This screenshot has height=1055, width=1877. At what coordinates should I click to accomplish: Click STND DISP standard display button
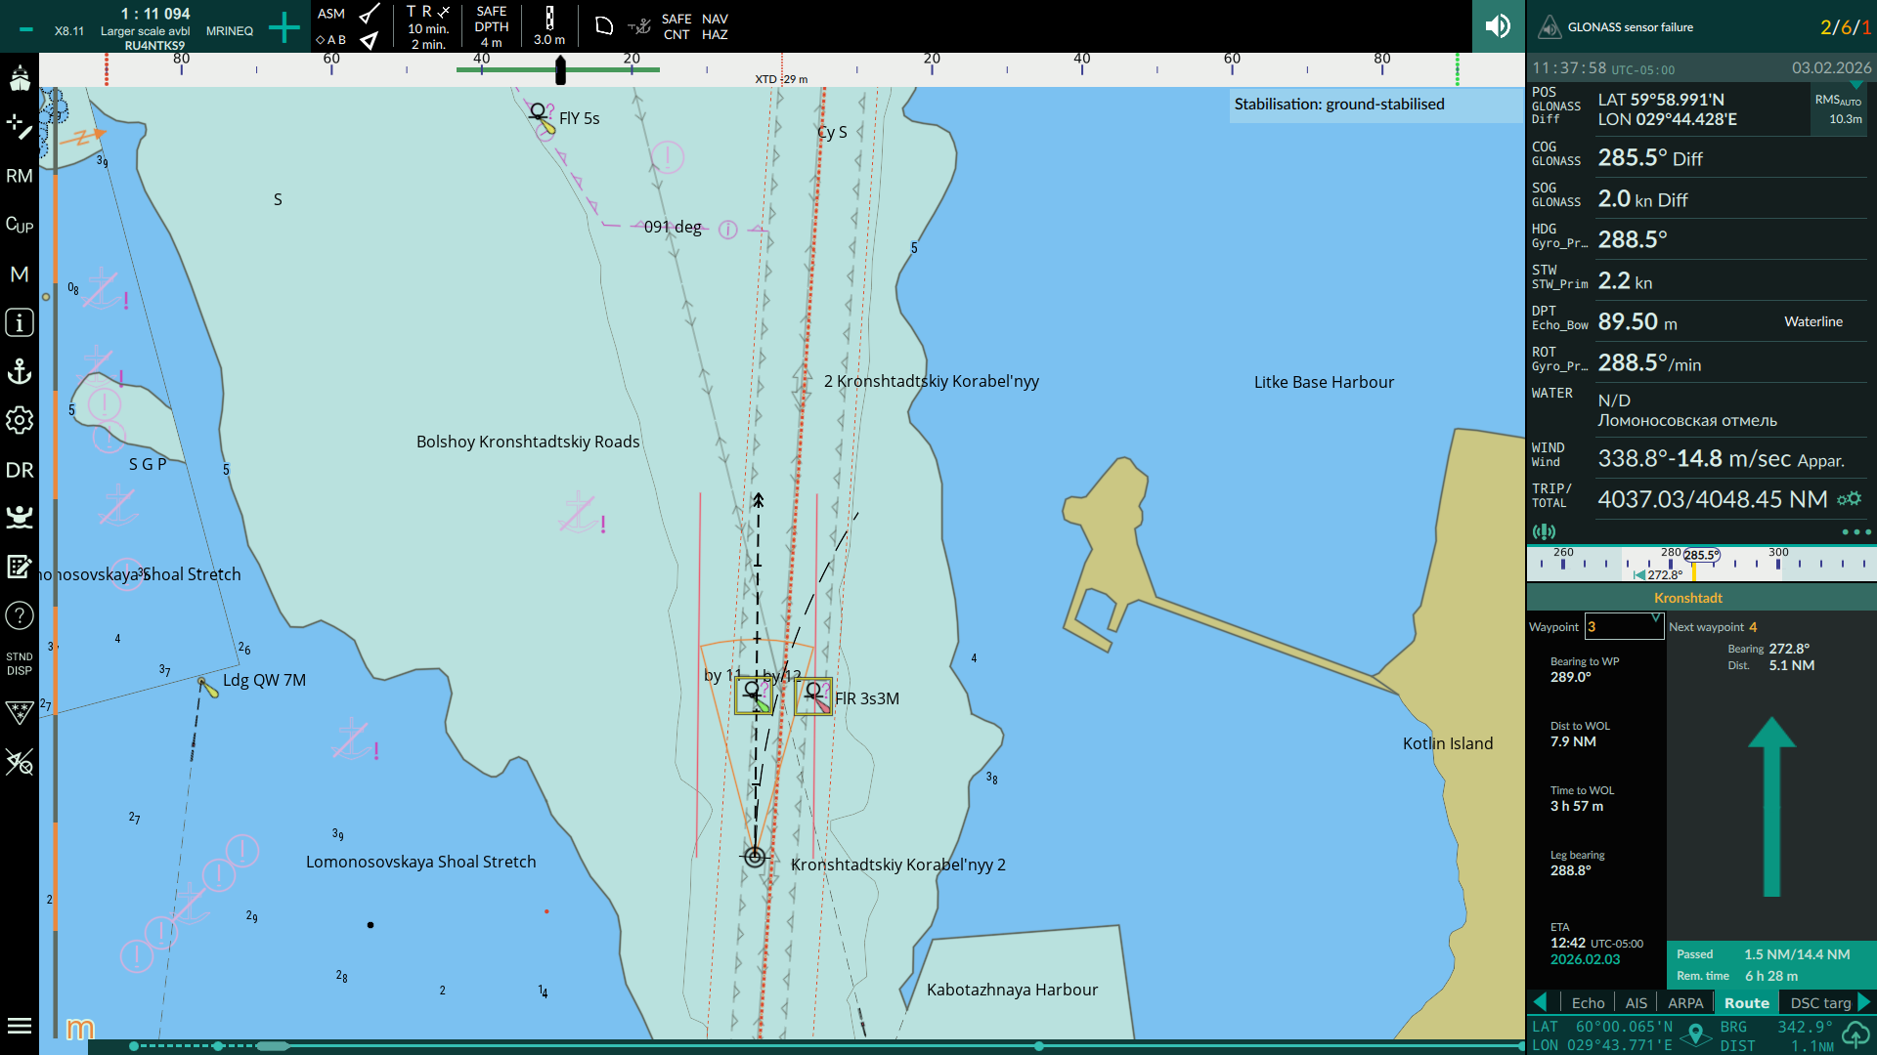20,664
